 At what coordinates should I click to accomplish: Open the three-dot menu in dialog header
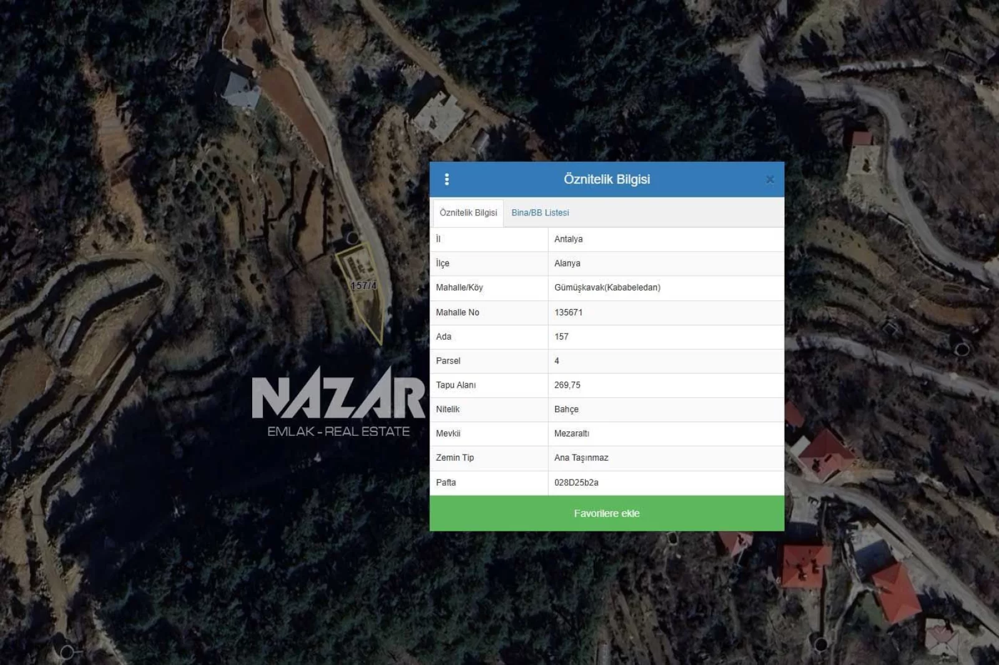pyautogui.click(x=446, y=179)
